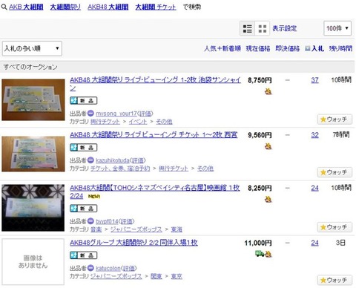Viewport: 356px width, 288px height.
Task: Click the payment icon under 8,250円
Action: pos(268,199)
